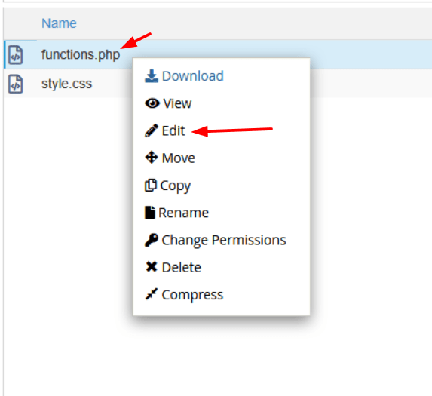Click the Copy pages icon

[151, 186]
